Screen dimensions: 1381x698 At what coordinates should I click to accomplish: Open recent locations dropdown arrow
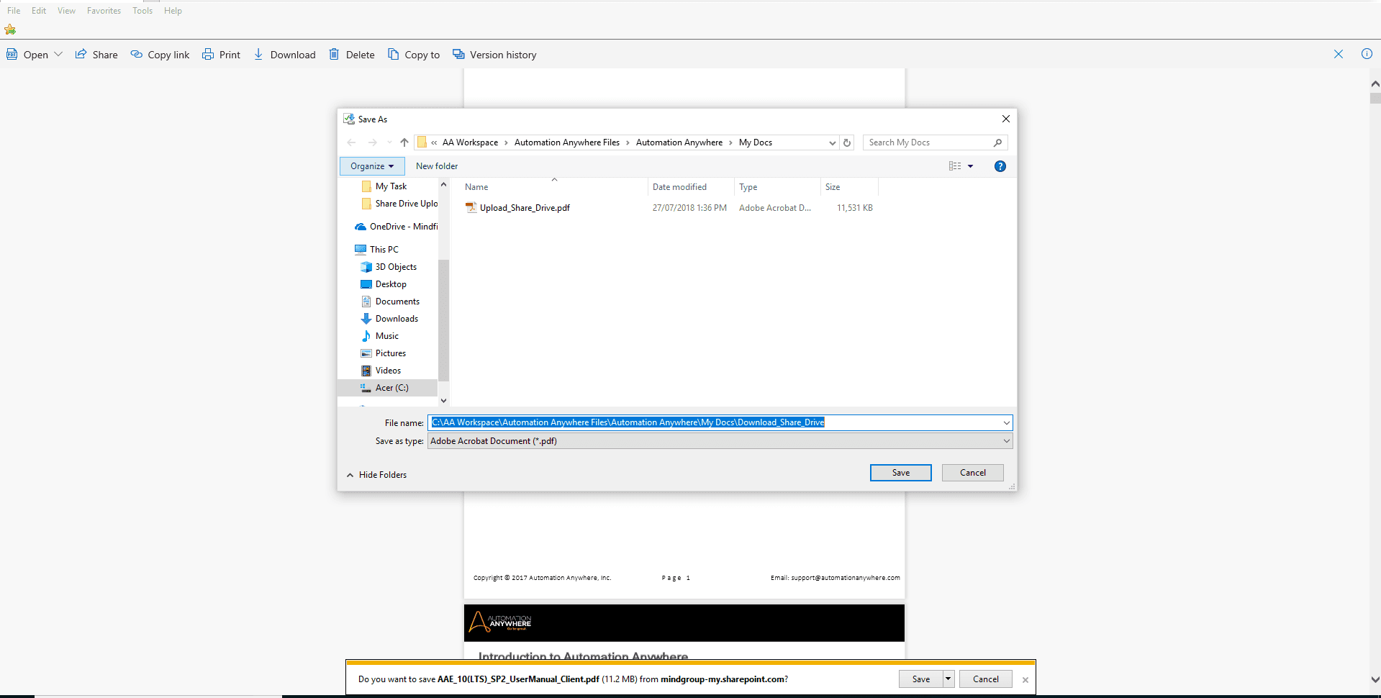pos(389,142)
